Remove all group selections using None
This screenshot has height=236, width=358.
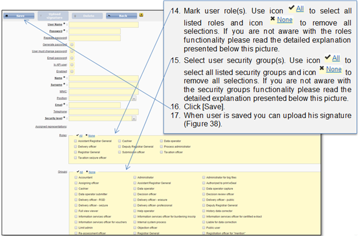[x=91, y=172]
